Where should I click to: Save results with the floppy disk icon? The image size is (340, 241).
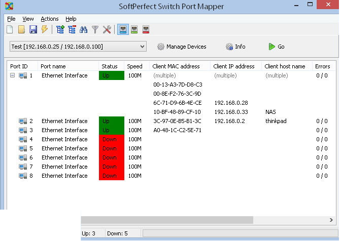click(x=33, y=29)
